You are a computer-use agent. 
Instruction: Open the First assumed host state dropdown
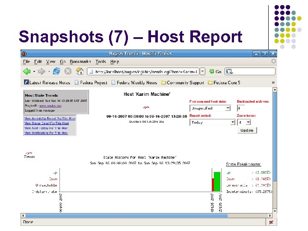click(210, 108)
